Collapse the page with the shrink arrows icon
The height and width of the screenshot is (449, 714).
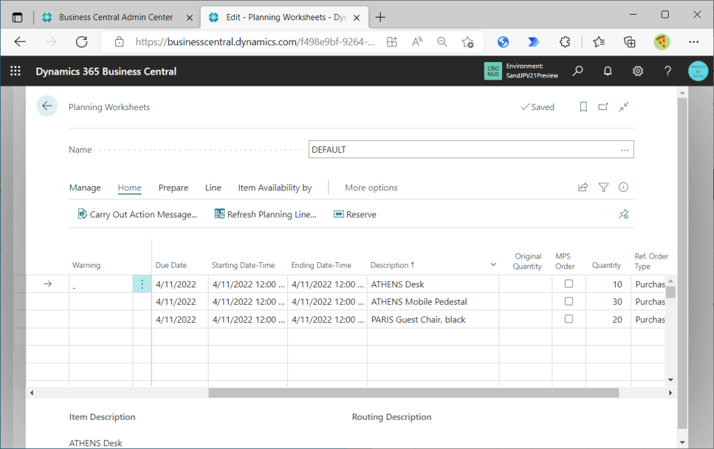(624, 107)
